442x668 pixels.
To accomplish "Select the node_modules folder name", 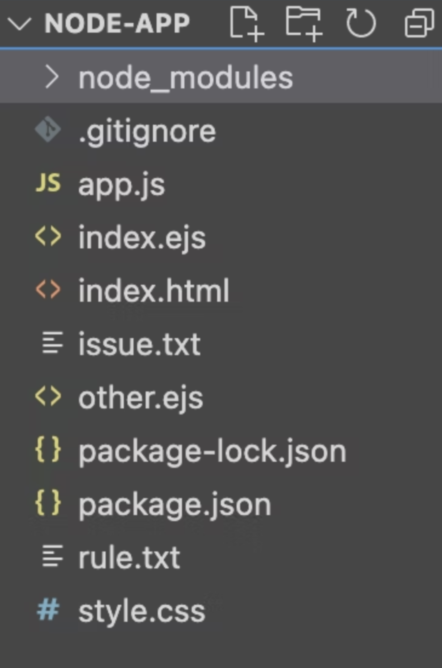I will pos(185,78).
